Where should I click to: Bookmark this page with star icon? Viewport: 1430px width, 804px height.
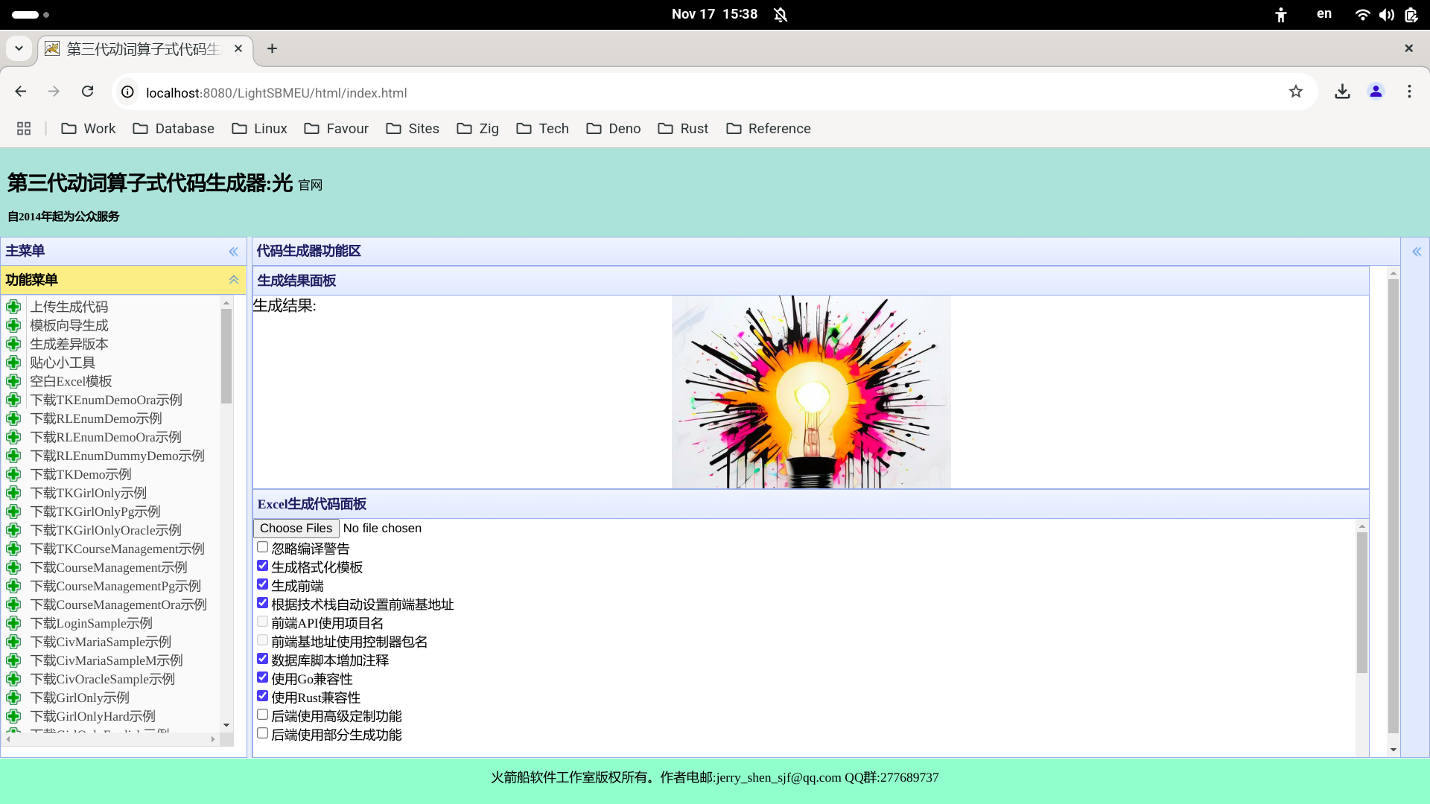click(1296, 92)
